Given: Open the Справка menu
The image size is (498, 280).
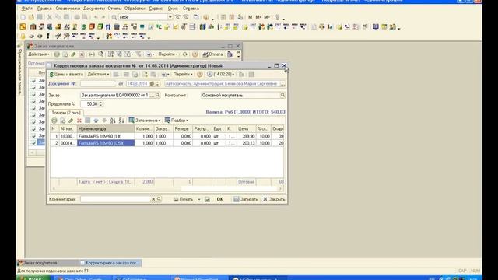Looking at the screenshot, I should pos(191,9).
